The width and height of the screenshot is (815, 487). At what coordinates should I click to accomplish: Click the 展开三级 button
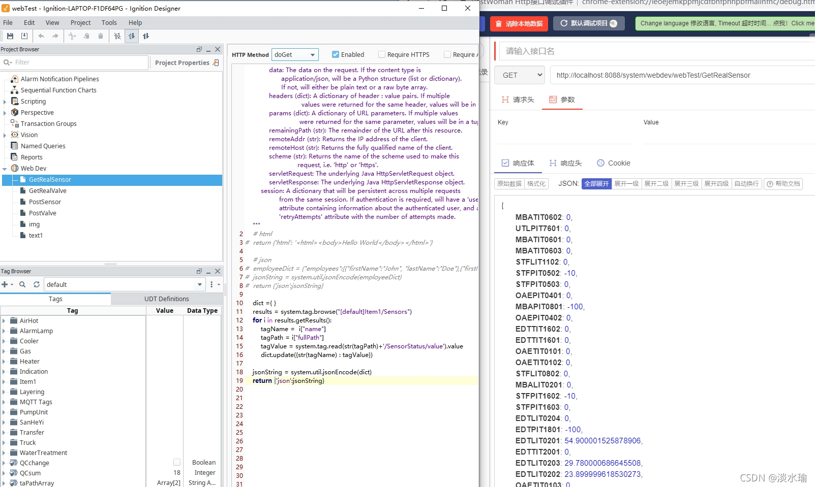pos(686,184)
